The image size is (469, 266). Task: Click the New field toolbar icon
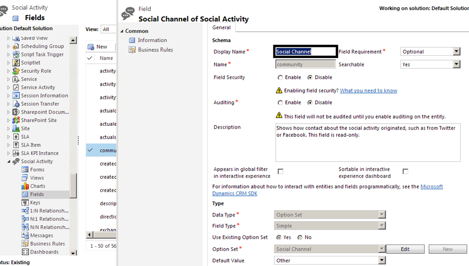click(x=91, y=47)
